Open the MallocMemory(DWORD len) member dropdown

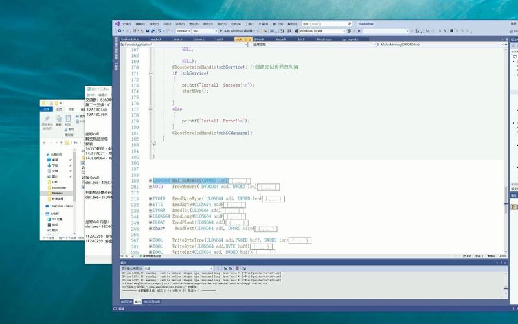point(440,44)
